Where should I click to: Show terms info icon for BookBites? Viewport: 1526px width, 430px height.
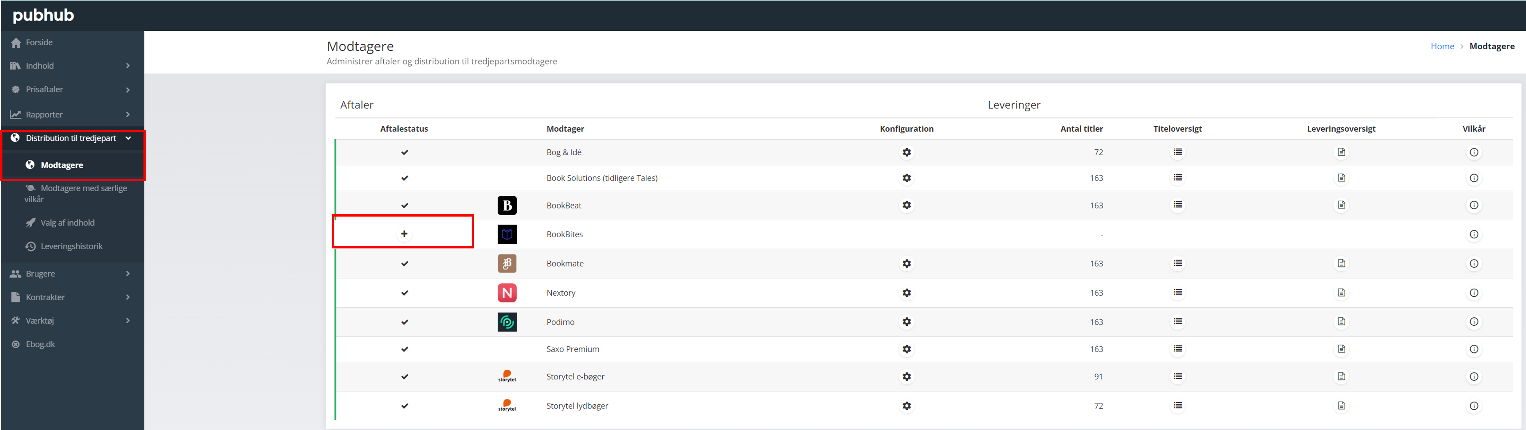tap(1474, 234)
